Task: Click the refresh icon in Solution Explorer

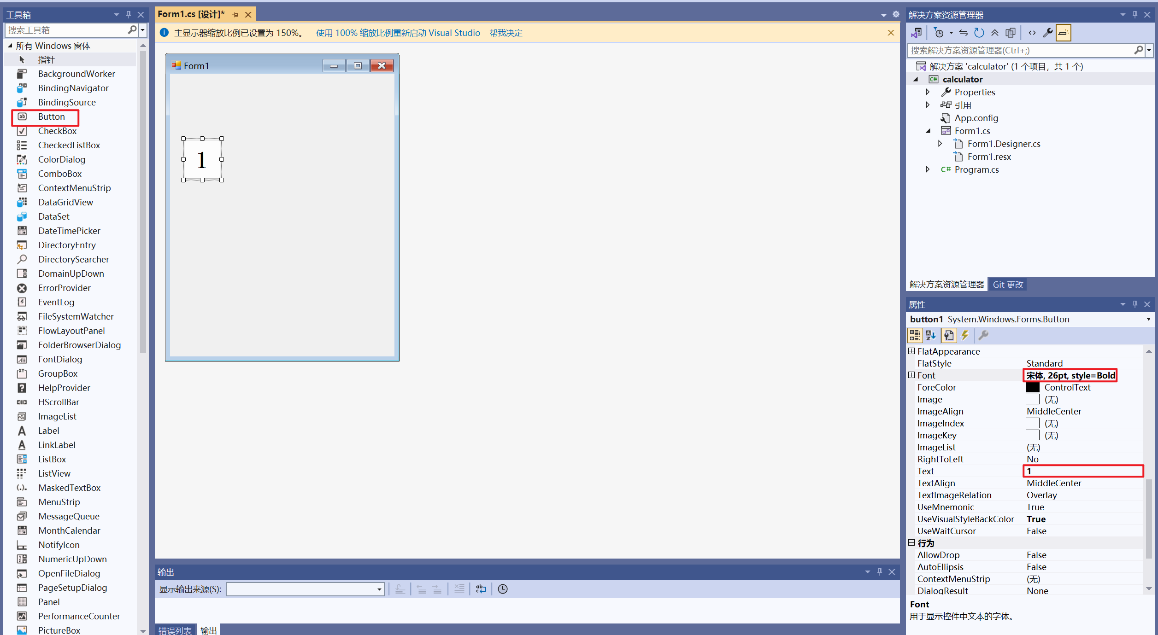Action: (979, 33)
